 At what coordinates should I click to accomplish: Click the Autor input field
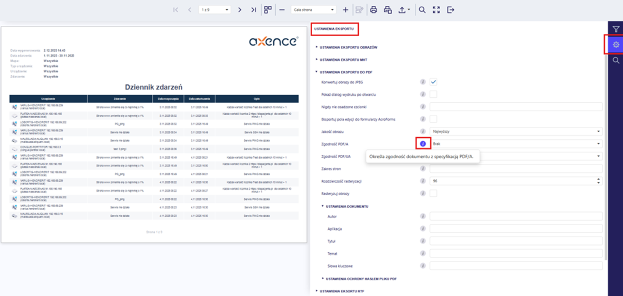tap(516, 216)
